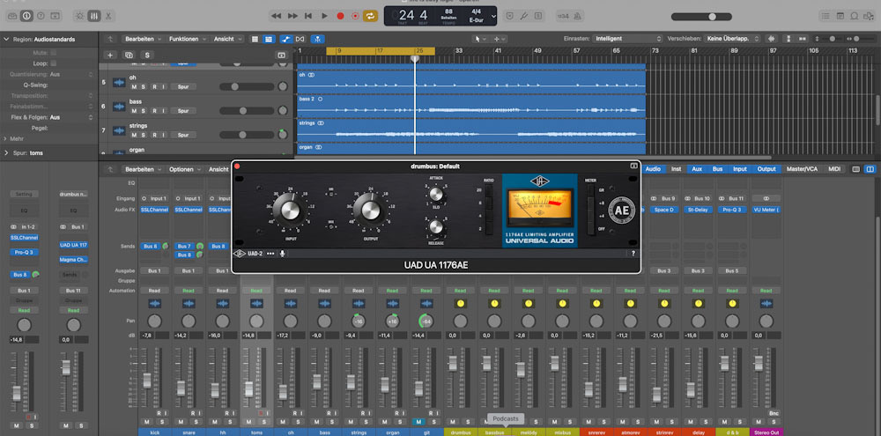Image resolution: width=881 pixels, height=436 pixels.
Task: Open the Quantisierung Aus dropdown
Action: click(70, 74)
